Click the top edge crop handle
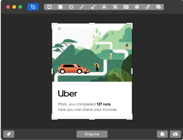Image resolution: width=183 pixels, height=140 pixels. (x=92, y=24)
